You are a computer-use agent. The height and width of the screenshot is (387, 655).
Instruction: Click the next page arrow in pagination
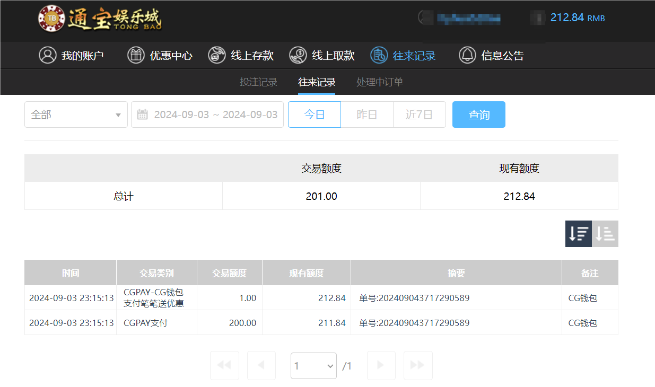click(381, 365)
